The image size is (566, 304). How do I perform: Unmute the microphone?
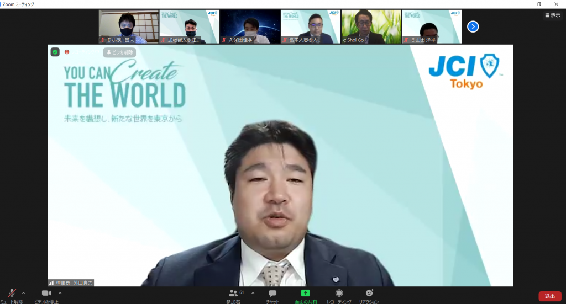point(11,295)
